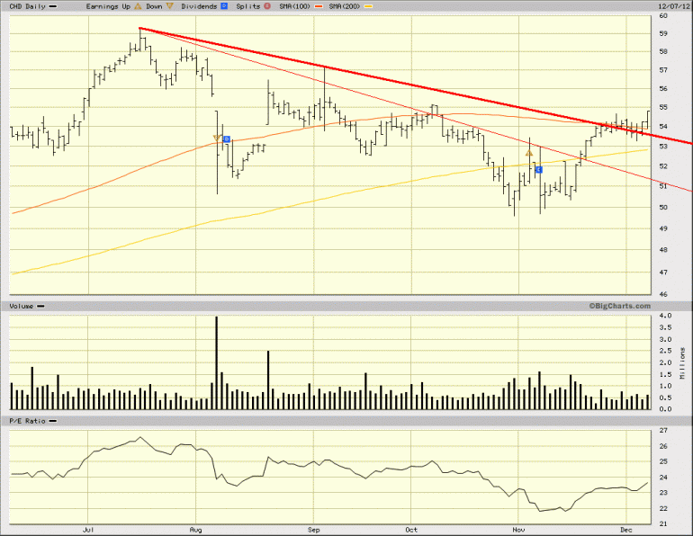The height and width of the screenshot is (536, 693).
Task: Click the Volume panel legend dash
Action: 40,306
